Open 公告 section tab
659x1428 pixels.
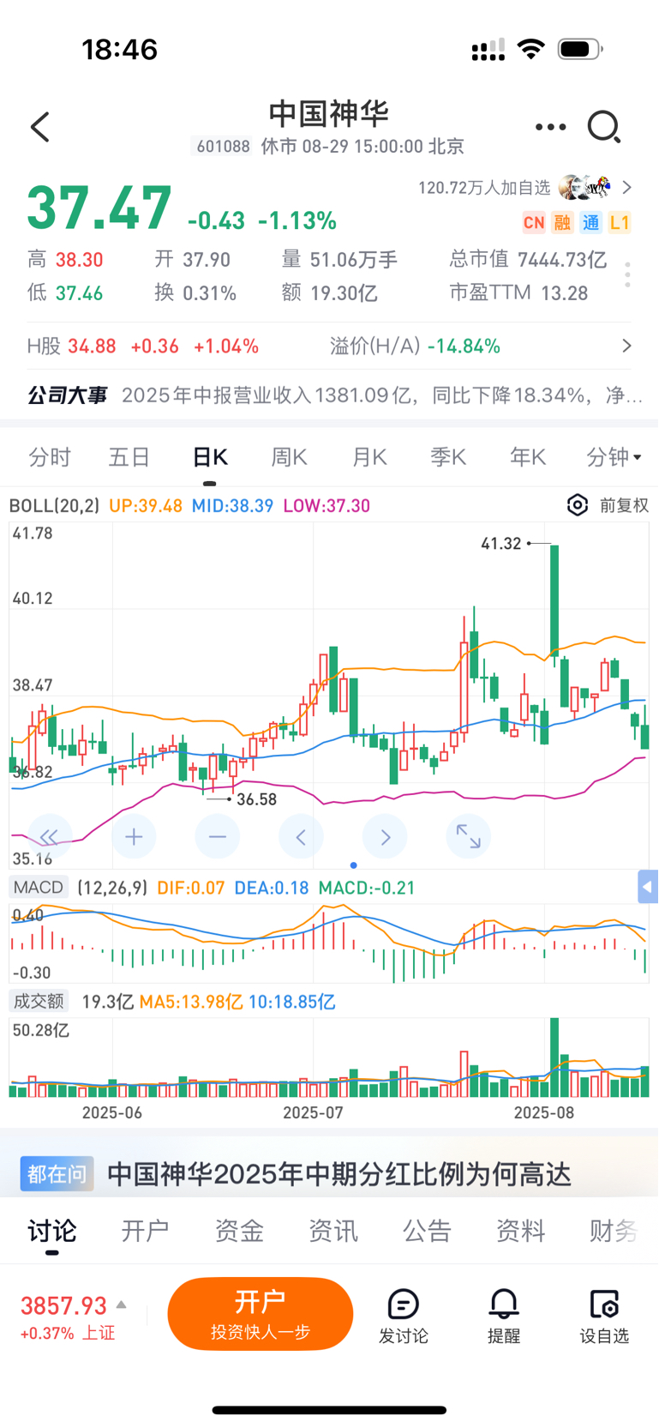point(427,1231)
